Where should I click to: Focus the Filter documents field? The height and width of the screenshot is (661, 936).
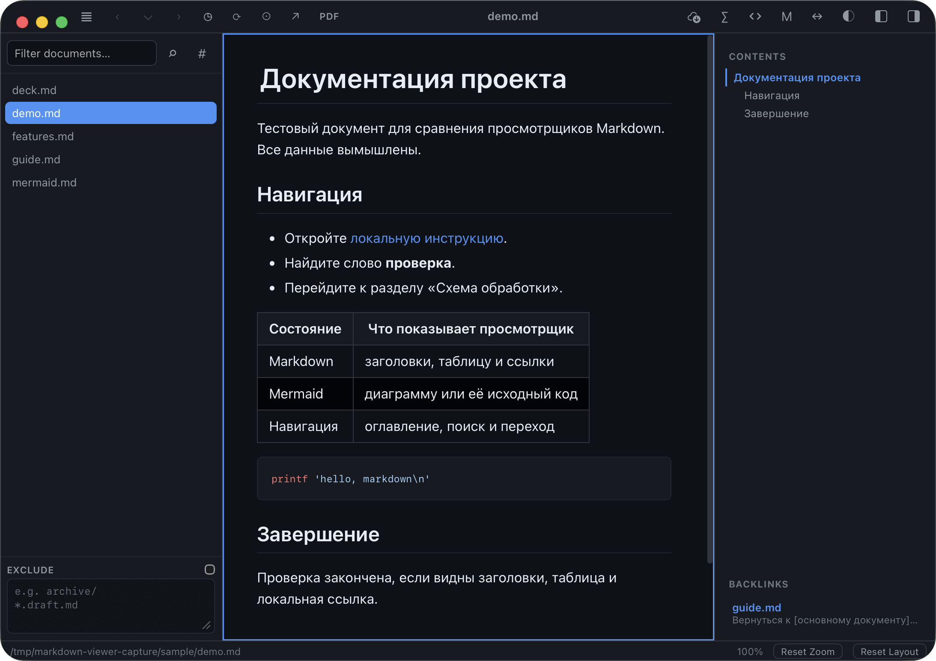pos(82,53)
